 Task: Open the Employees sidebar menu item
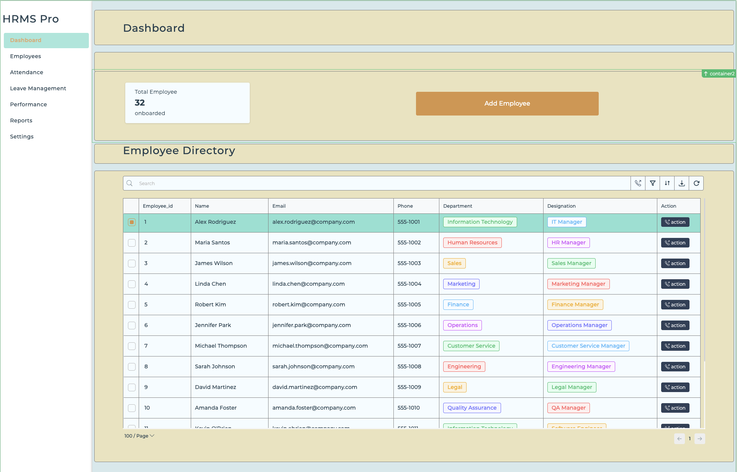(x=26, y=56)
